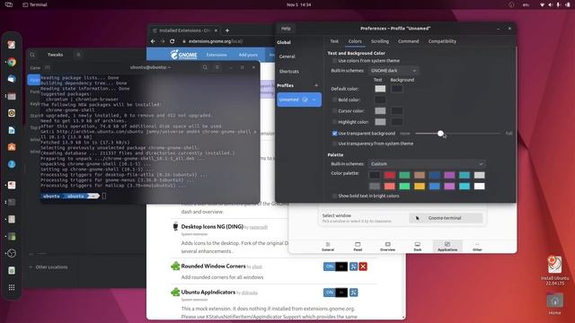Screen dimensions: 575x323
Task: Toggle off Rounded Window Corners extension
Action: coord(335,266)
